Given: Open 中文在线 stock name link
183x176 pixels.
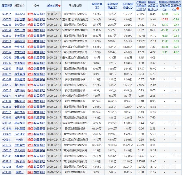Looking at the screenshot, I should click(20, 52).
